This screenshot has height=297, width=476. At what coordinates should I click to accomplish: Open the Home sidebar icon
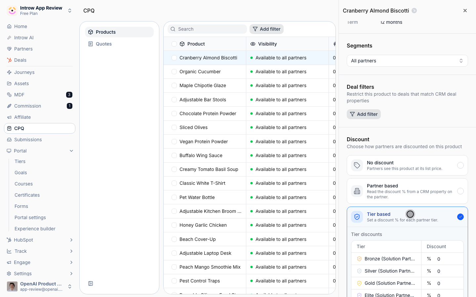[9, 26]
